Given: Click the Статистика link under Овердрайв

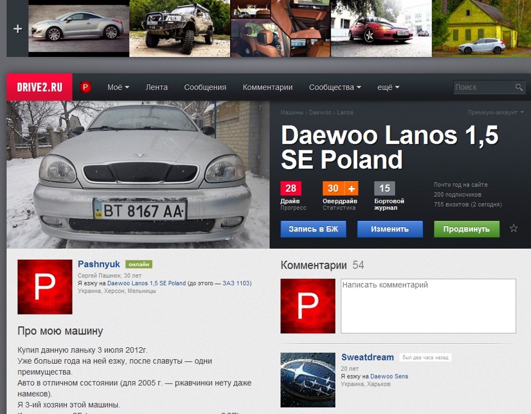Looking at the screenshot, I should tap(339, 207).
